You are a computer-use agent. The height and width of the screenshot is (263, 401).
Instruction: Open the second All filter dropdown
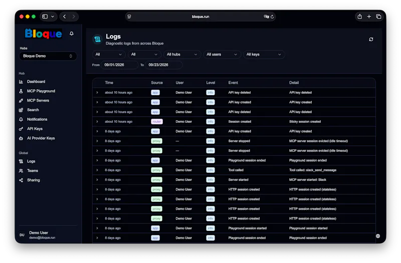(x=144, y=55)
